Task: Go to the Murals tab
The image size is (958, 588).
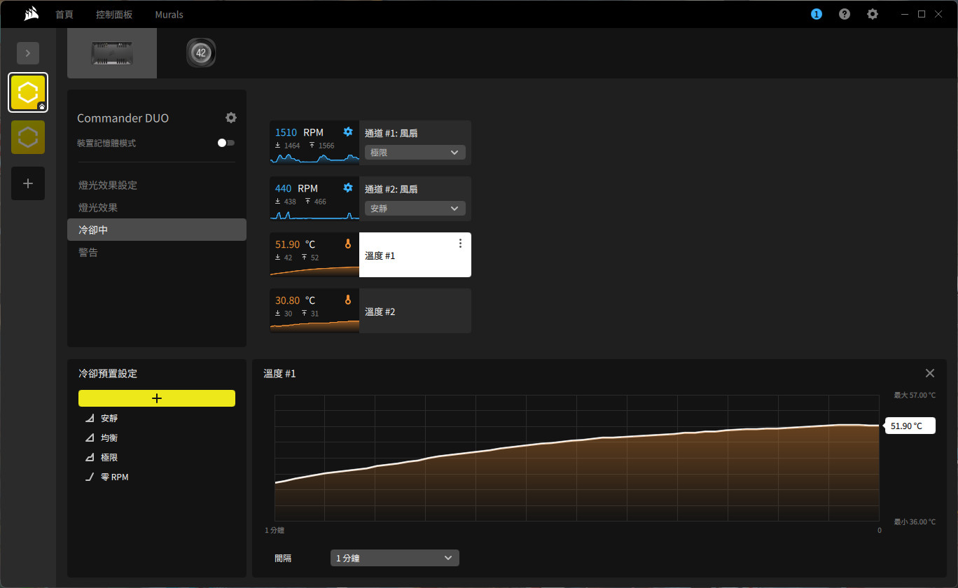Action: (169, 14)
